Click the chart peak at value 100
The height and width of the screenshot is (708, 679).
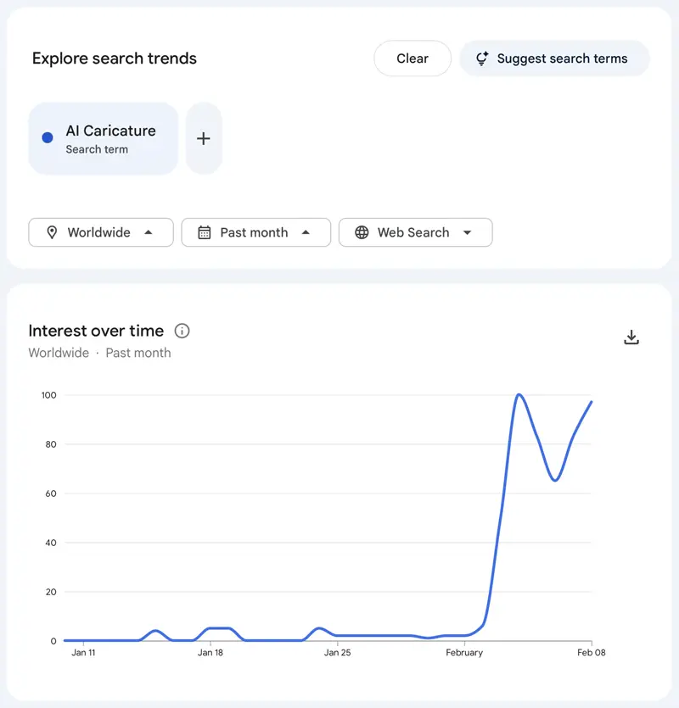(x=520, y=395)
